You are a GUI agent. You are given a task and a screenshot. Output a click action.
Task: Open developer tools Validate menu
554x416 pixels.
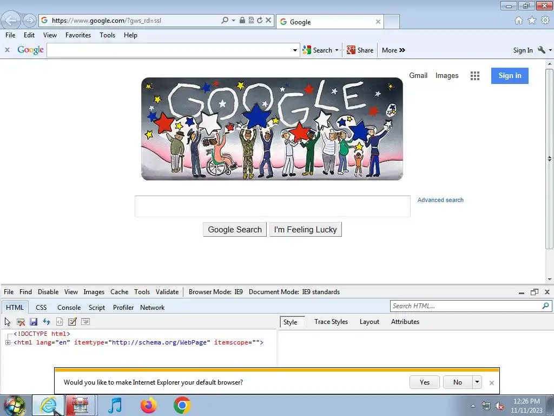167,292
